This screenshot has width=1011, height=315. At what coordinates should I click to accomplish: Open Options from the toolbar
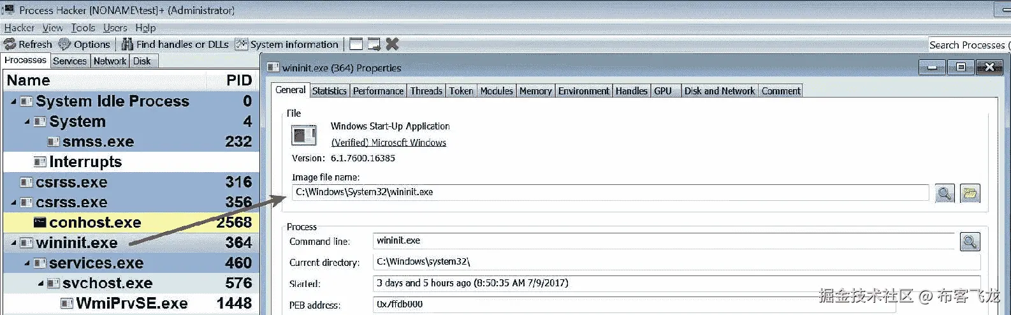84,44
